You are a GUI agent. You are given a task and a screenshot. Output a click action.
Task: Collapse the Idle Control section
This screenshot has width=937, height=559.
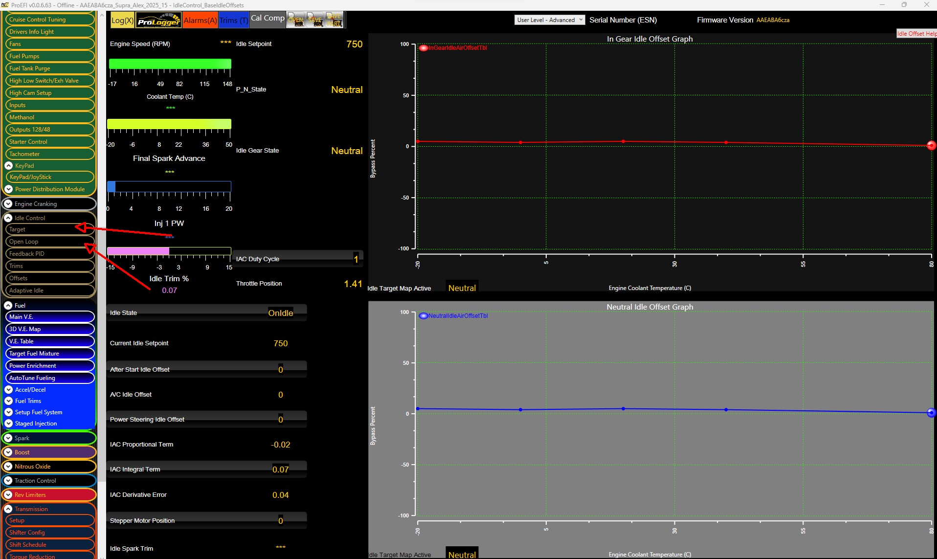pos(8,218)
